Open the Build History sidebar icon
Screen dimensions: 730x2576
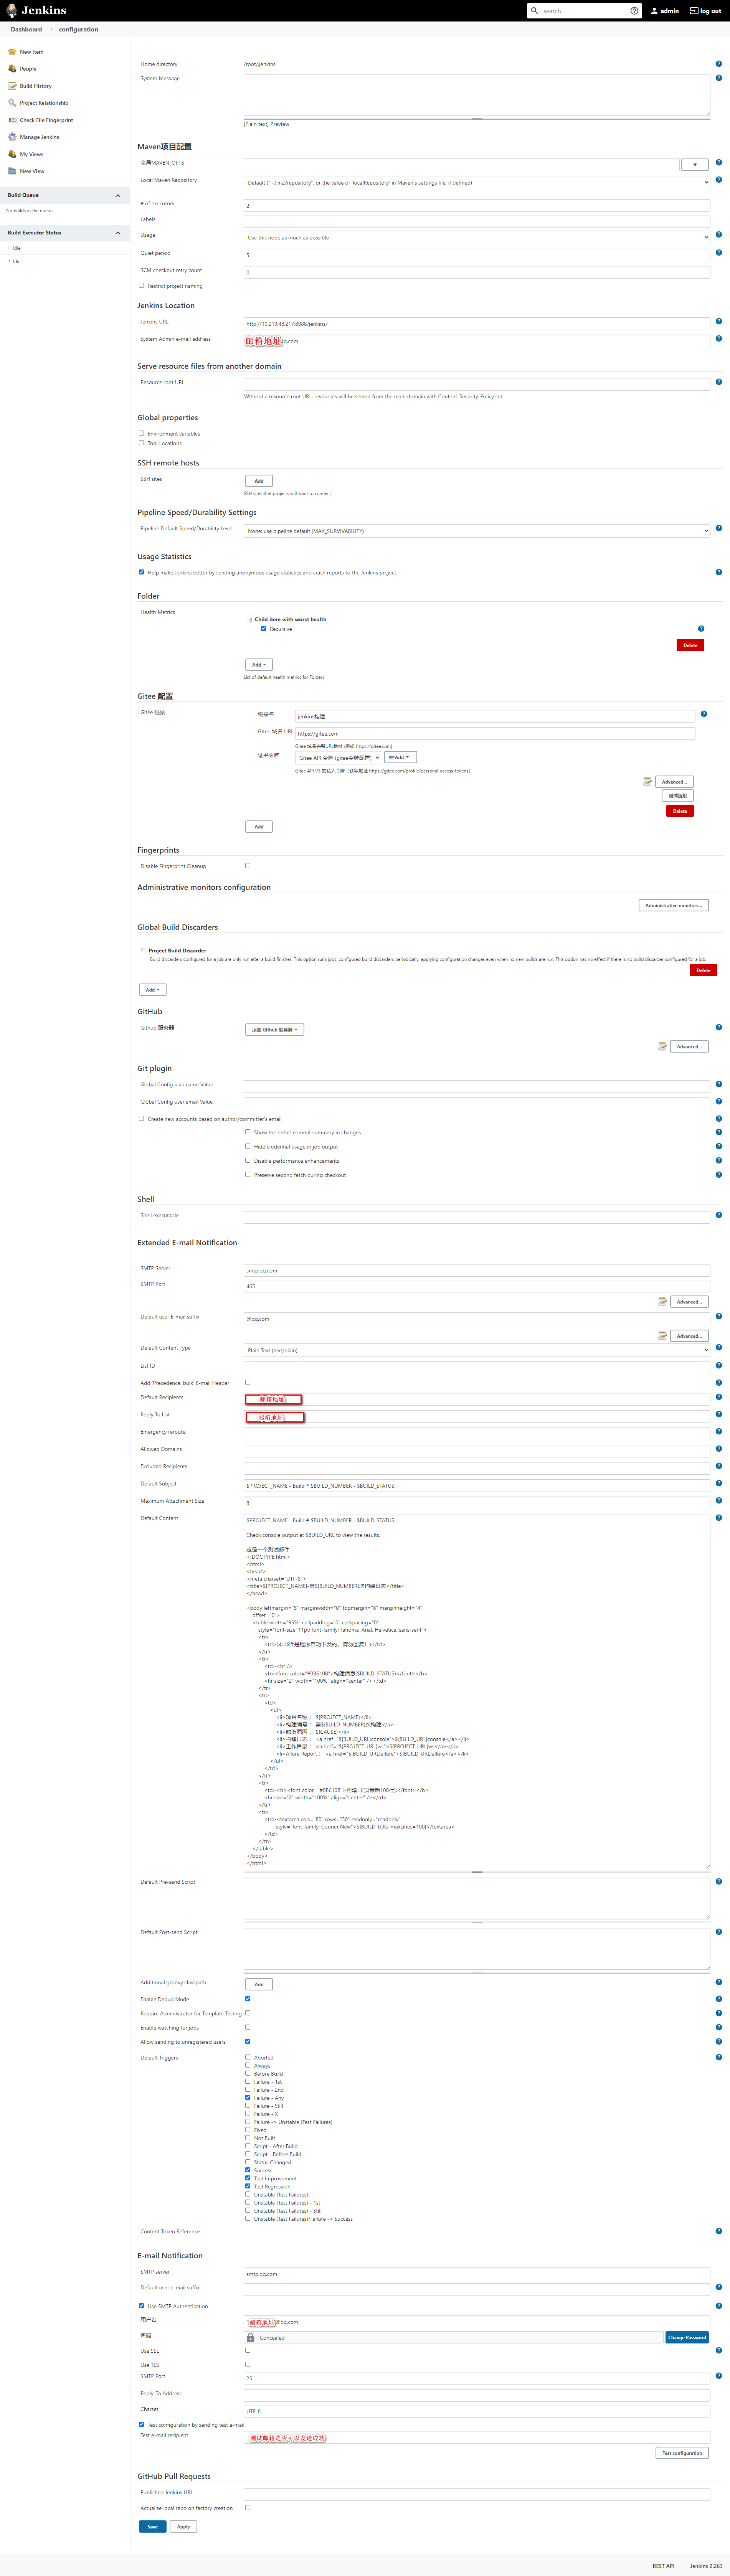tap(12, 86)
